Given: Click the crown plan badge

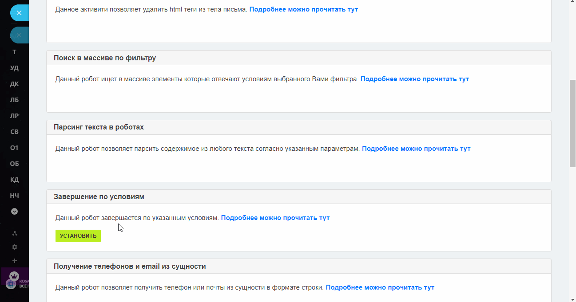Looking at the screenshot, I should coord(14,275).
